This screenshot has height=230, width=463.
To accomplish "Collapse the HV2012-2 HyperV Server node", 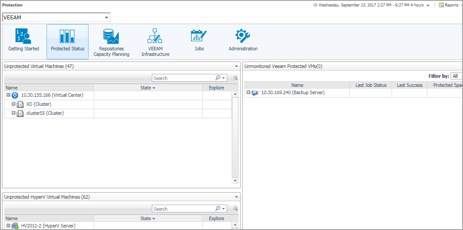I will click(8, 226).
